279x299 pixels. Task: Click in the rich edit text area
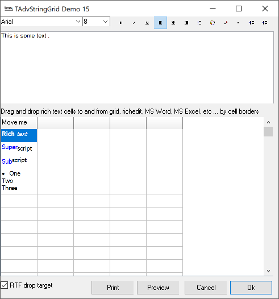137,68
